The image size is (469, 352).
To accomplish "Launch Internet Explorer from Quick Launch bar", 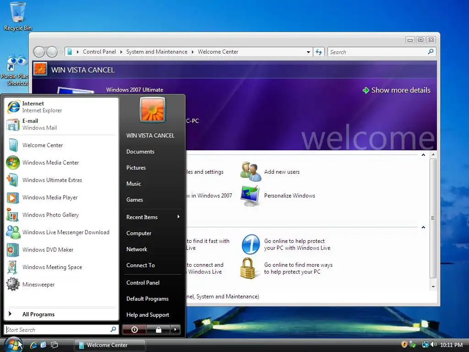I will click(x=33, y=345).
